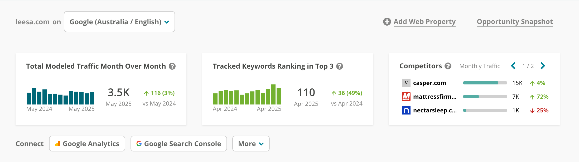
Task: Go to previous competitors page arrow
Action: click(x=513, y=66)
